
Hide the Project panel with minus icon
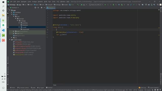click(x=44, y=8)
